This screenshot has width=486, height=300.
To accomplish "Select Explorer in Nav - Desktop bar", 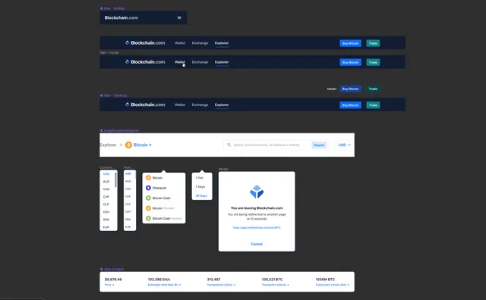I will (x=222, y=105).
